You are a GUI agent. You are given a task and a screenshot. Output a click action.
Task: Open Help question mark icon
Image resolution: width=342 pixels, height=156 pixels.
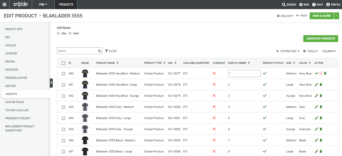click(314, 5)
